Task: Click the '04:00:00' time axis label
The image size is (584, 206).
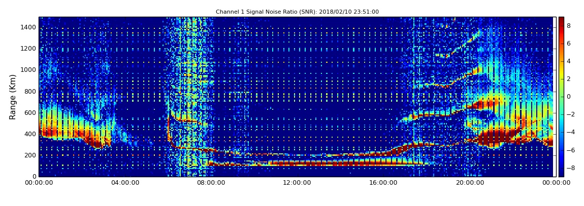Action: [125, 183]
